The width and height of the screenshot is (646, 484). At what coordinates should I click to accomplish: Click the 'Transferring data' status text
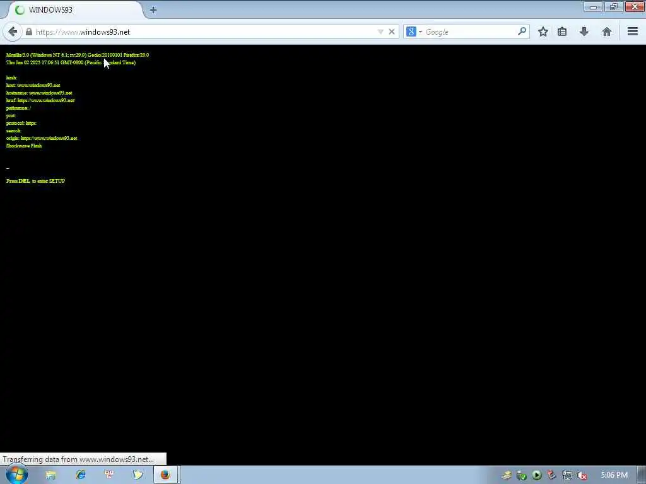78,459
